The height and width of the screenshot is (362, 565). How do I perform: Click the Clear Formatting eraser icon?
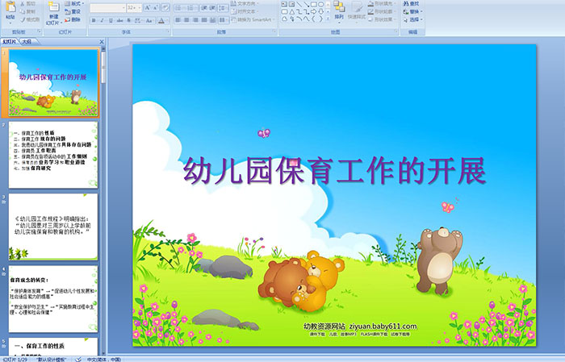pos(165,7)
